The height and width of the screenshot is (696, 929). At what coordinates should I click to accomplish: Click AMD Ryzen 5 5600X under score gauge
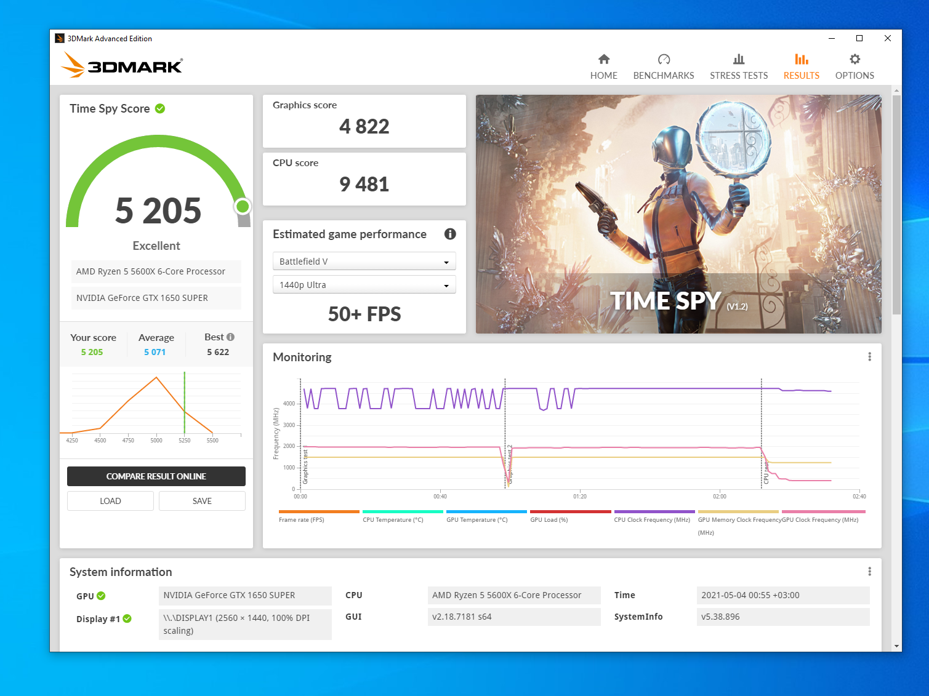pos(156,271)
